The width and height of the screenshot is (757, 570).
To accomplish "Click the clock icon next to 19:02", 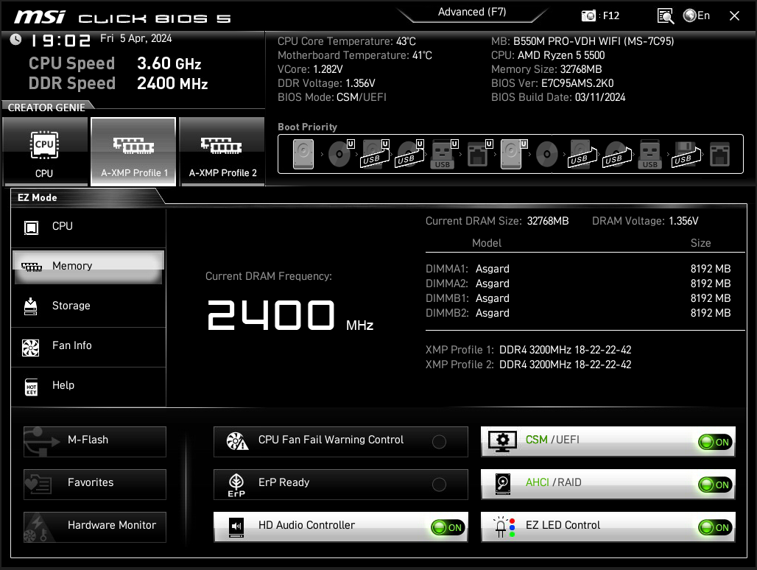I will click(16, 39).
